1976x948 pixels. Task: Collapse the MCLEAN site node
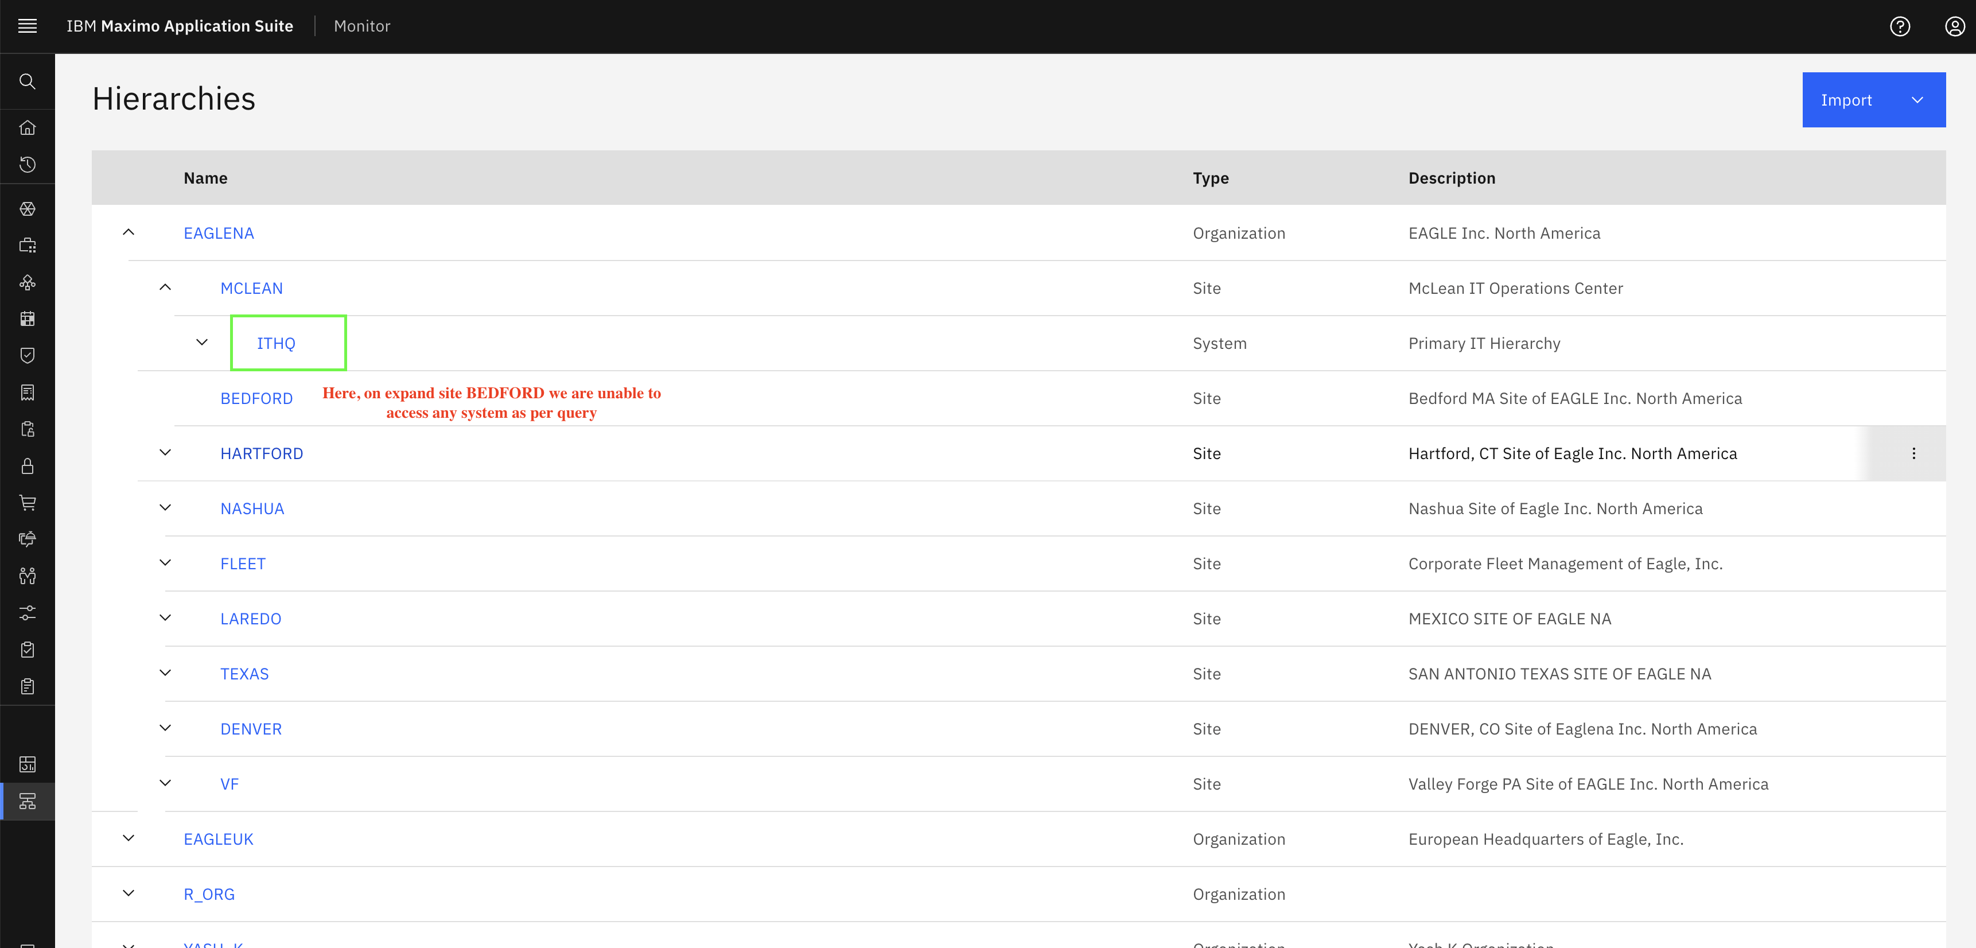click(x=166, y=287)
